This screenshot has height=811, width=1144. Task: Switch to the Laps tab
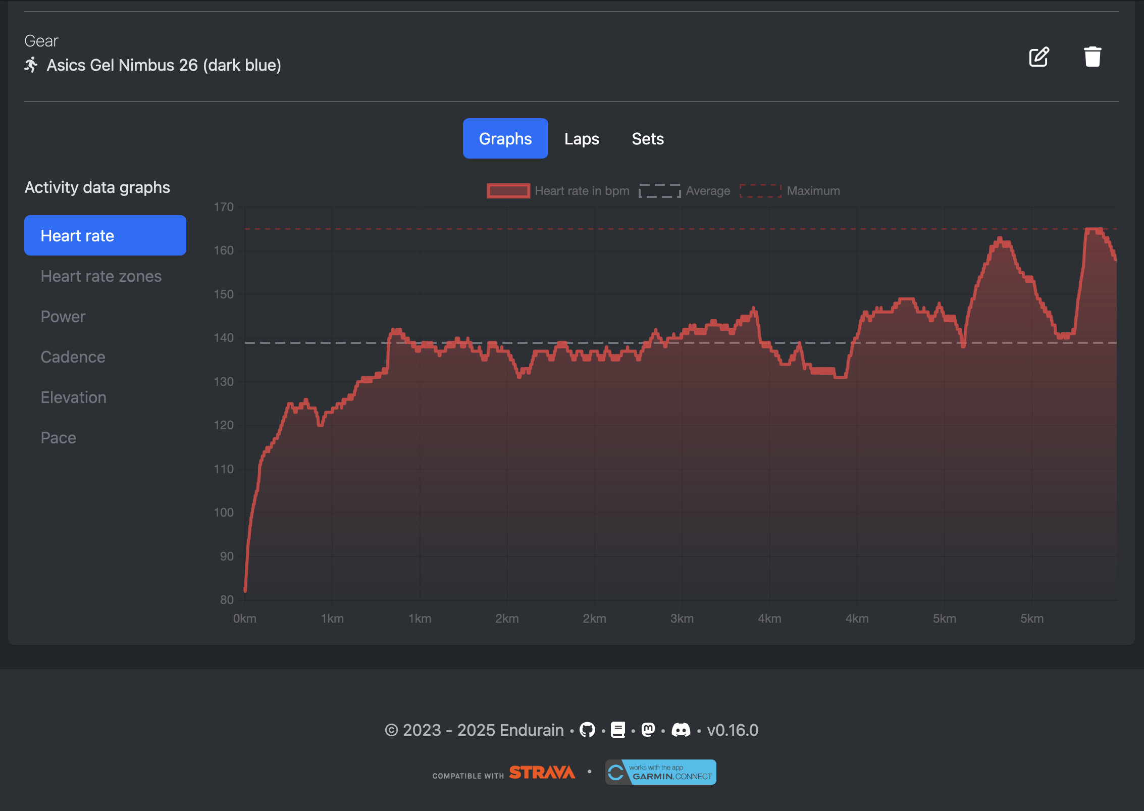pyautogui.click(x=582, y=139)
